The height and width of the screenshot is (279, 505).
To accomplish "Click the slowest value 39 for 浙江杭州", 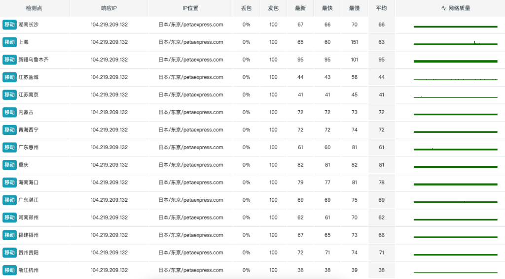I will 354,270.
